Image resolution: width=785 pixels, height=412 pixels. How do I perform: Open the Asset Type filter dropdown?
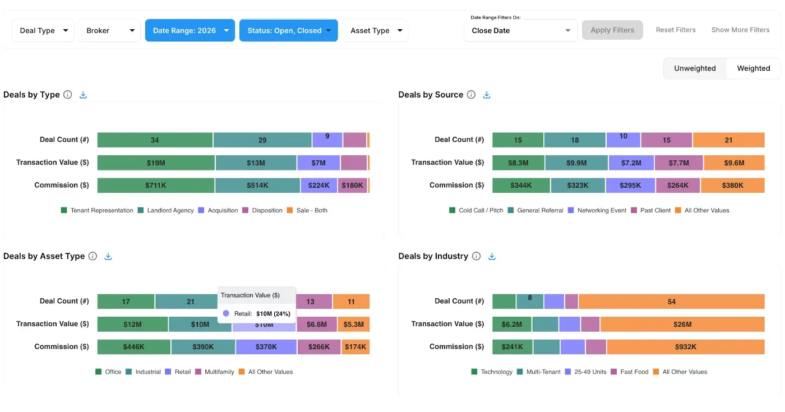pos(376,30)
